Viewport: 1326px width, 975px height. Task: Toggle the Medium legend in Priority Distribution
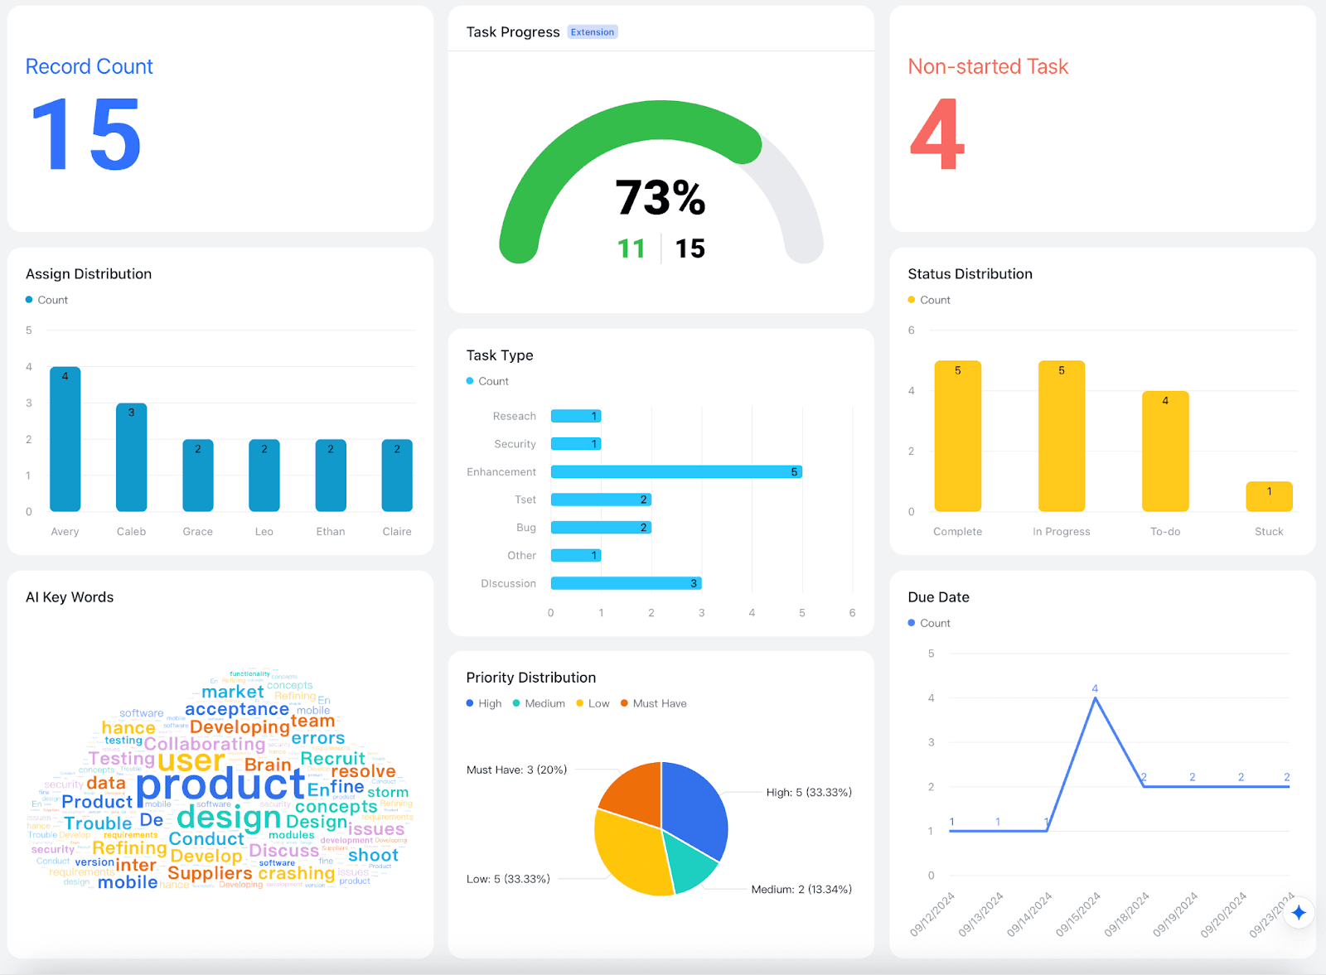pos(539,703)
